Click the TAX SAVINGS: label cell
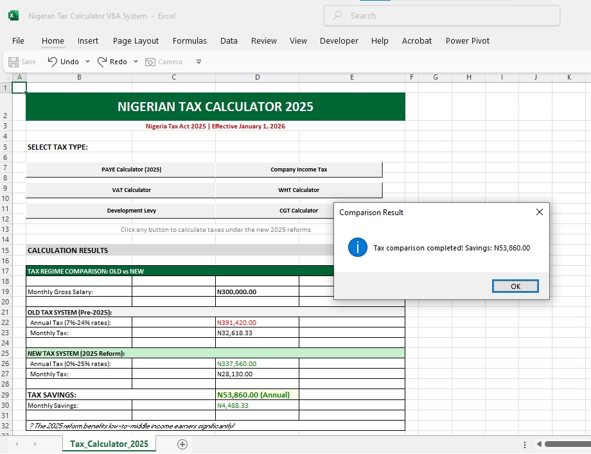This screenshot has width=591, height=454. pyautogui.click(x=121, y=394)
